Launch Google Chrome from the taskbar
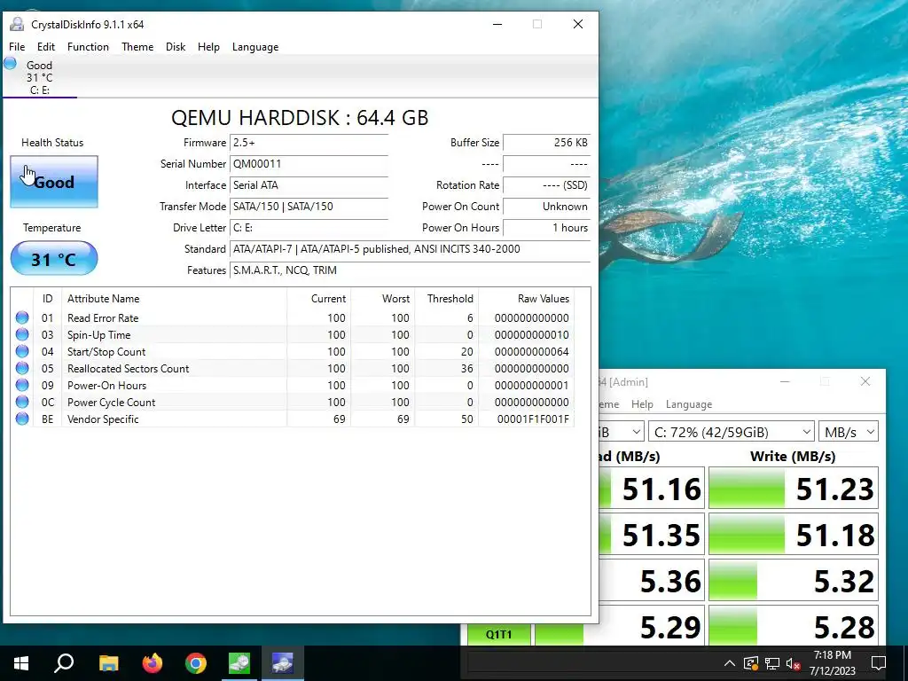This screenshot has height=681, width=908. tap(196, 663)
